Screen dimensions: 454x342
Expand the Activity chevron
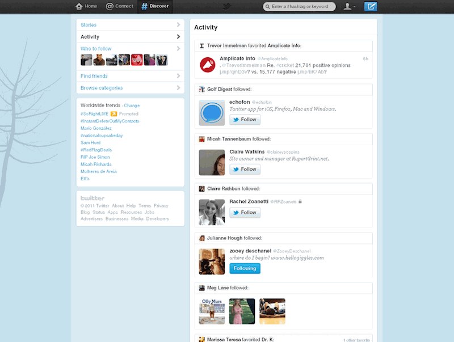[178, 37]
